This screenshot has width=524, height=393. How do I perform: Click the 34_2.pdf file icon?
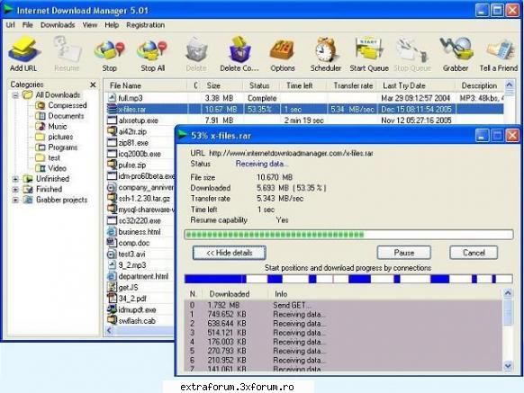(112, 299)
